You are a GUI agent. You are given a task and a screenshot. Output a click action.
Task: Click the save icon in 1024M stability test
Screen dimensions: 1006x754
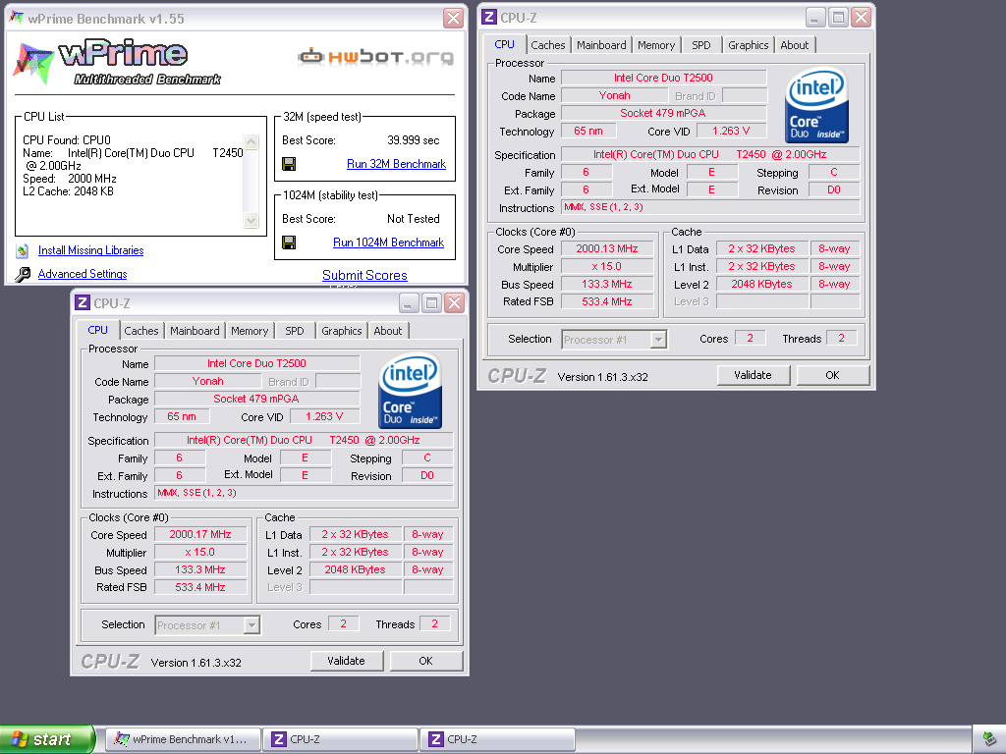pos(289,242)
